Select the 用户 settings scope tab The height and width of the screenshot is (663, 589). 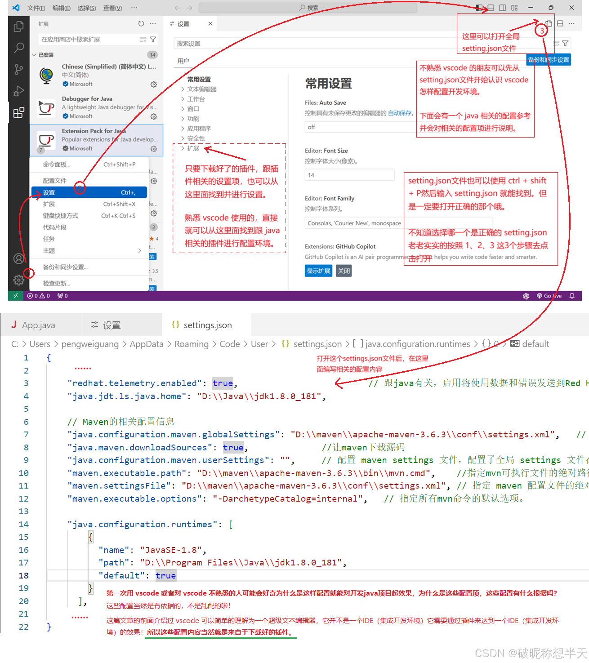(x=183, y=61)
